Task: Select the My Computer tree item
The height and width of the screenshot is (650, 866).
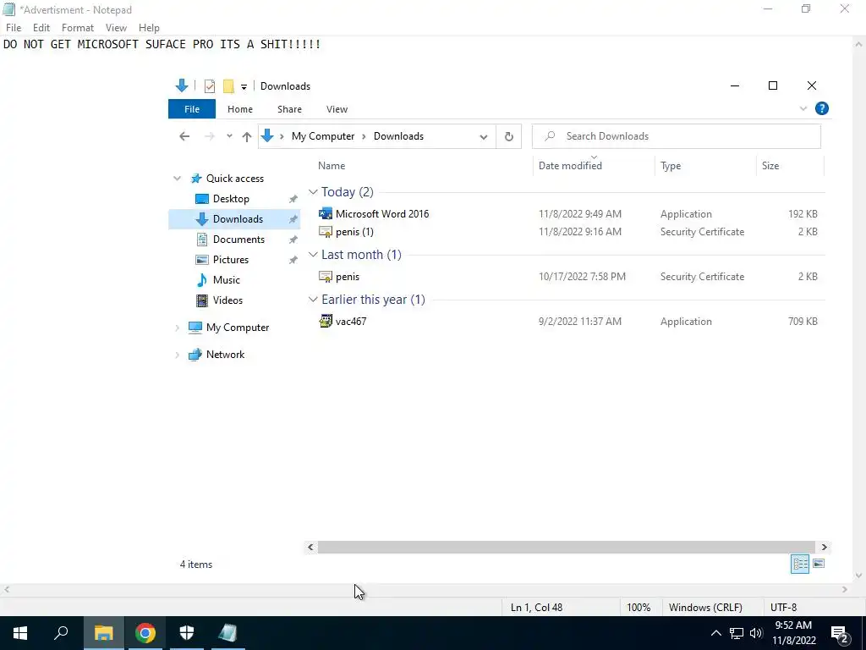Action: 238,328
